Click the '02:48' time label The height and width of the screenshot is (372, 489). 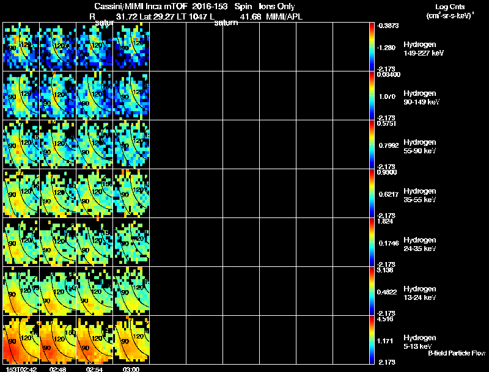(x=57, y=369)
